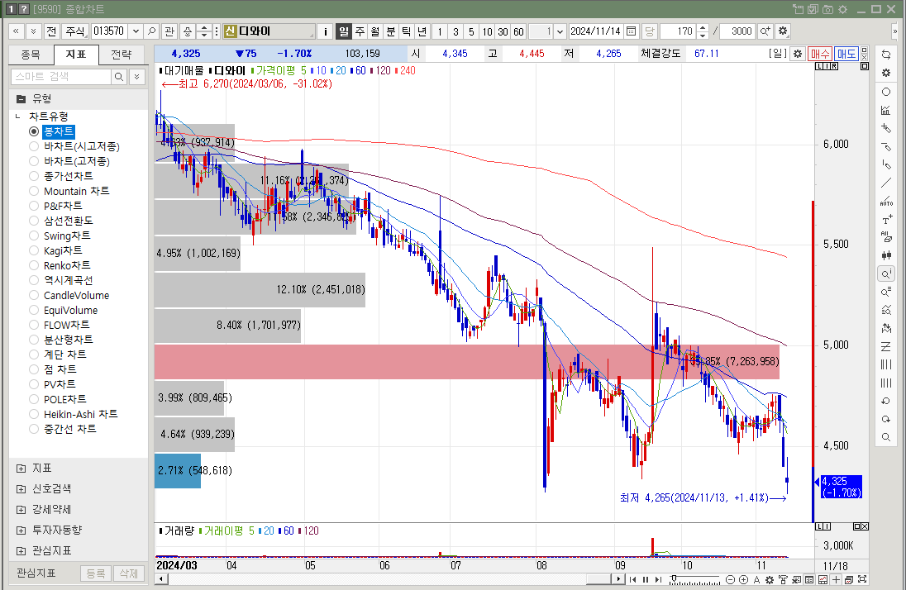Select P&F차트 radio option
The width and height of the screenshot is (906, 590).
(34, 206)
